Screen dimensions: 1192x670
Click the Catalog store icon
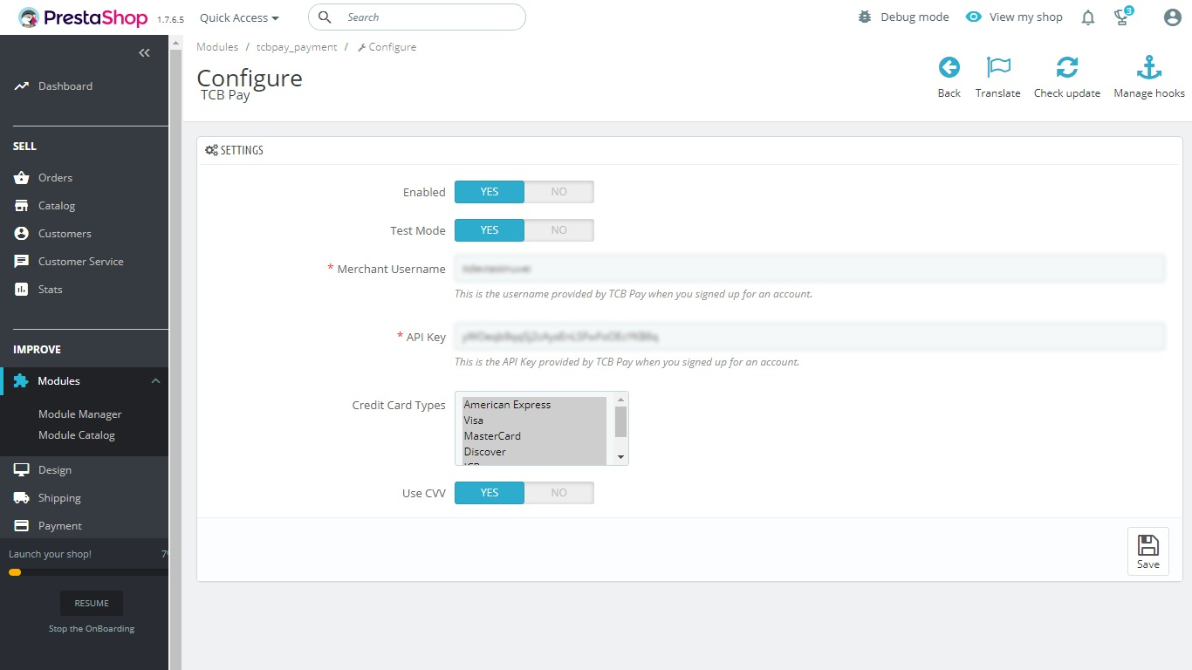tap(22, 206)
